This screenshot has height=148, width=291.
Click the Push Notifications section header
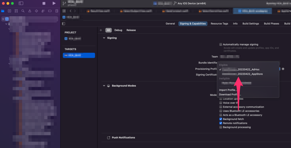pyautogui.click(x=123, y=137)
